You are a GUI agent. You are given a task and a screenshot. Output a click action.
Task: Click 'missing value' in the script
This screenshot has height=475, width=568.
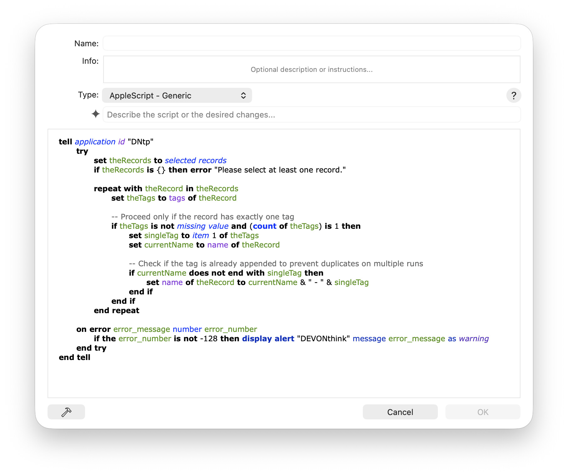pyautogui.click(x=203, y=226)
